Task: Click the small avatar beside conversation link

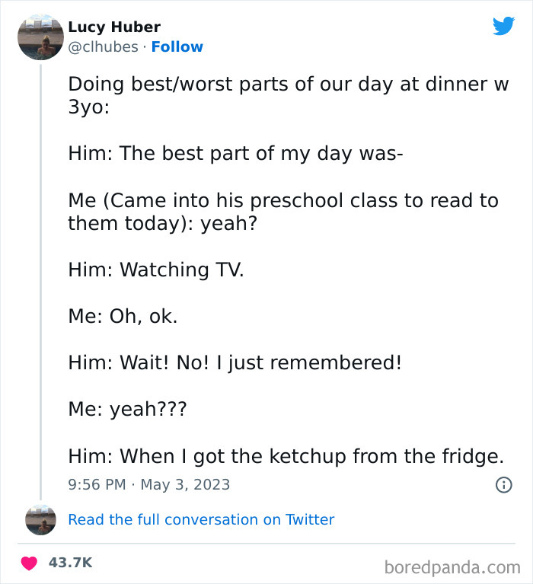Action: pos(40,519)
